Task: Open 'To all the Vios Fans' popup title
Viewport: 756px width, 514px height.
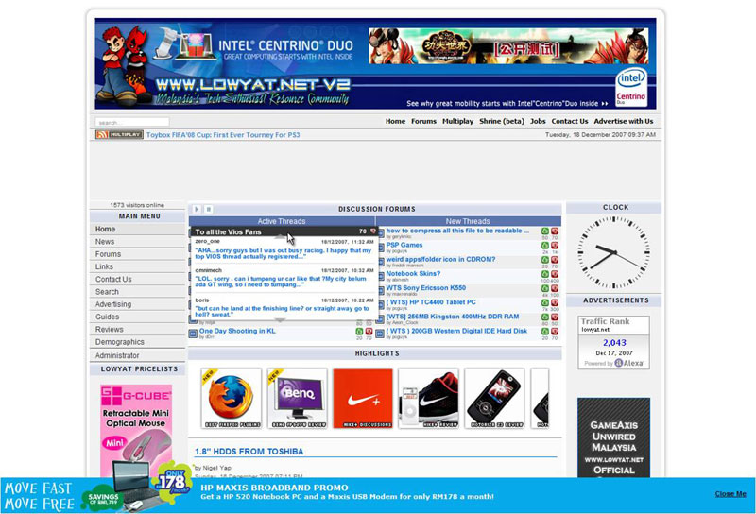Action: point(228,231)
